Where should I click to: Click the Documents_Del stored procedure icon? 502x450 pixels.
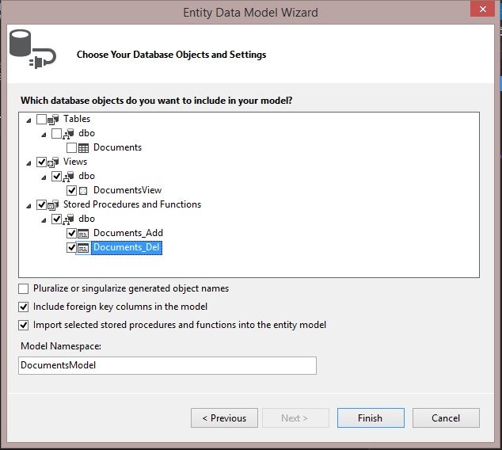tap(83, 247)
